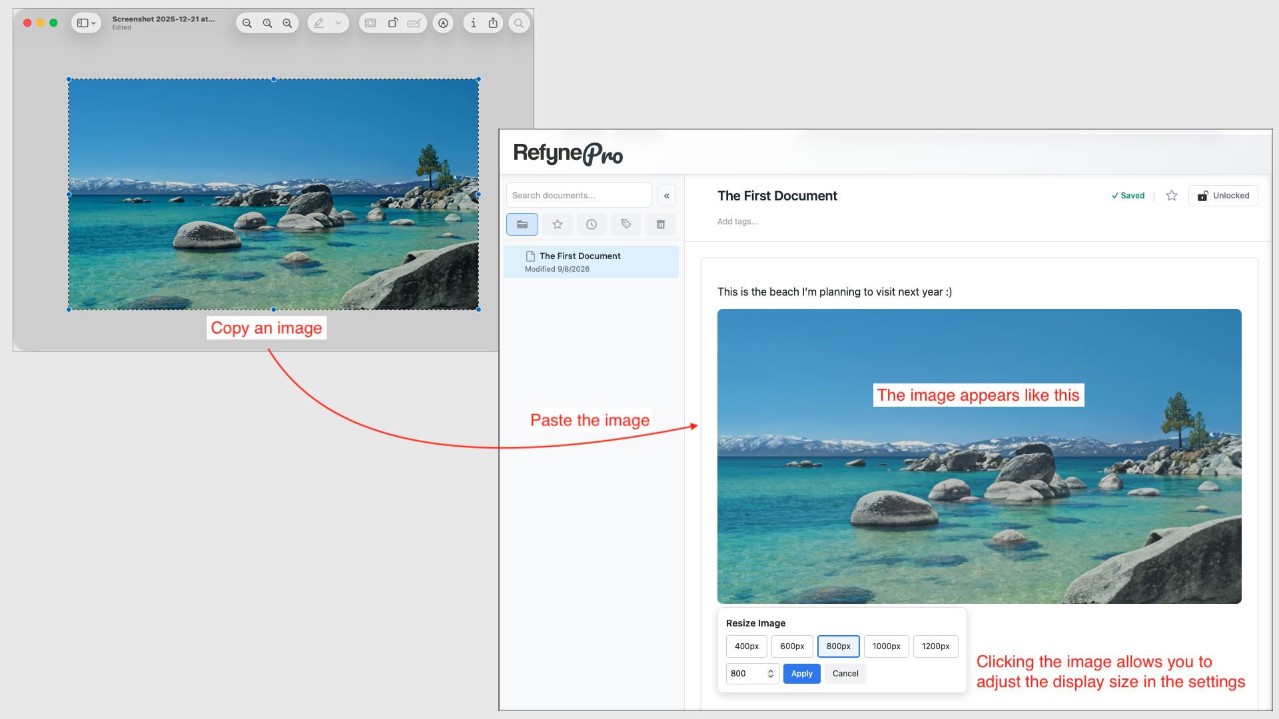This screenshot has height=719, width=1279.
Task: Close the Preview window with red button
Action: pyautogui.click(x=27, y=23)
